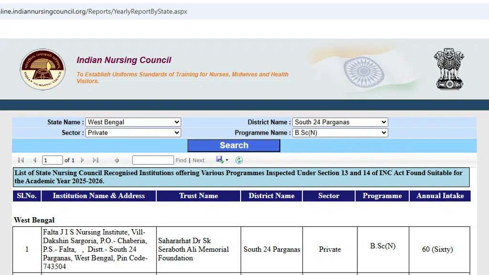Click the back-to-parent-report arrow icon
This screenshot has height=275, width=489.
(117, 160)
